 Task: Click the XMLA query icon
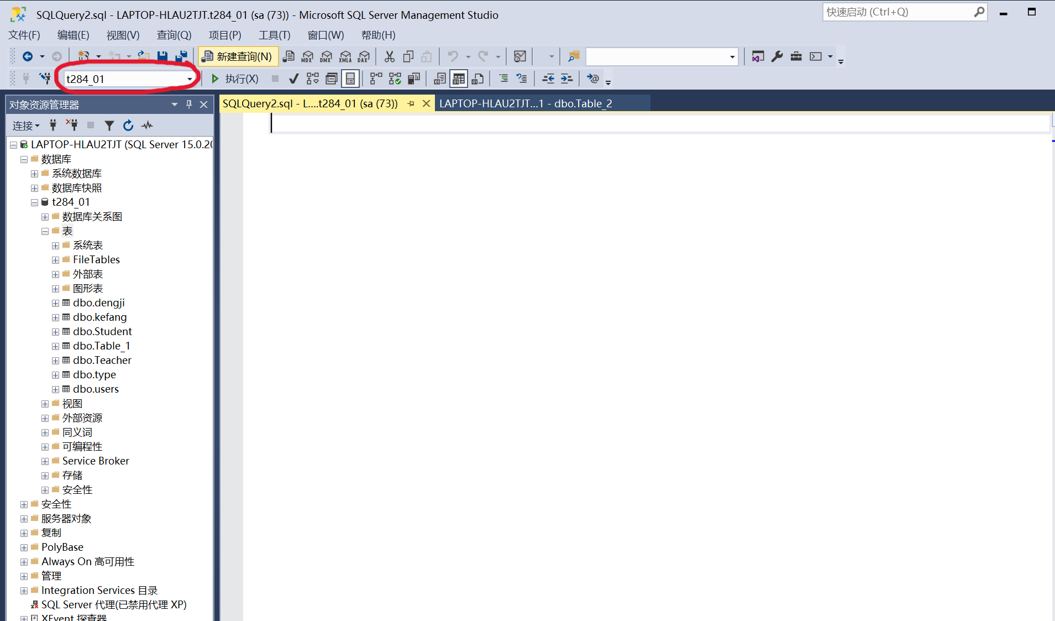pyautogui.click(x=345, y=56)
